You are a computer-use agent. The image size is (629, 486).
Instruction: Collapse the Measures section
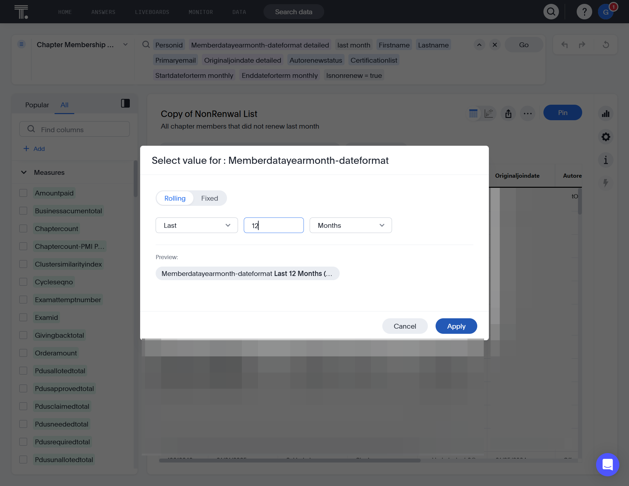click(24, 172)
